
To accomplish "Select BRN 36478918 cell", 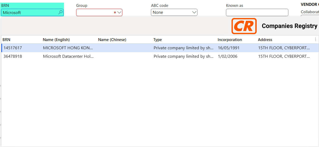I will [x=13, y=56].
